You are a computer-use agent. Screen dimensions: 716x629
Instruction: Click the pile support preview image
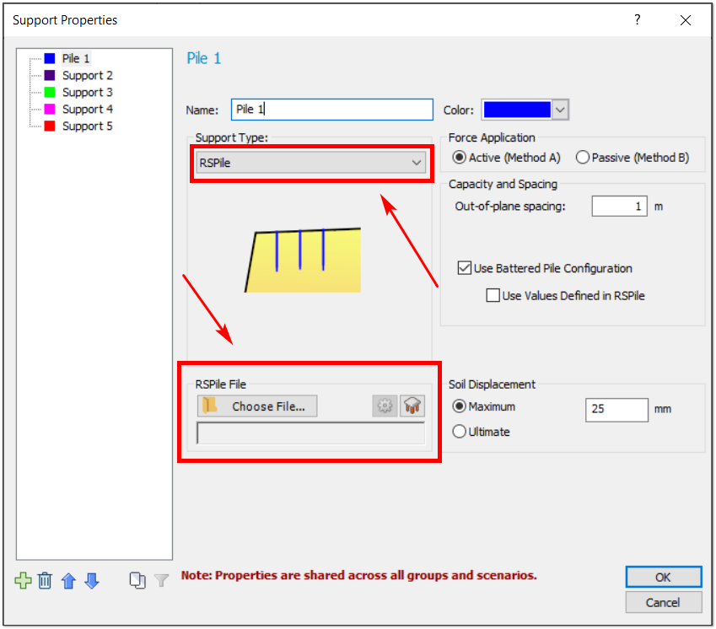(303, 260)
